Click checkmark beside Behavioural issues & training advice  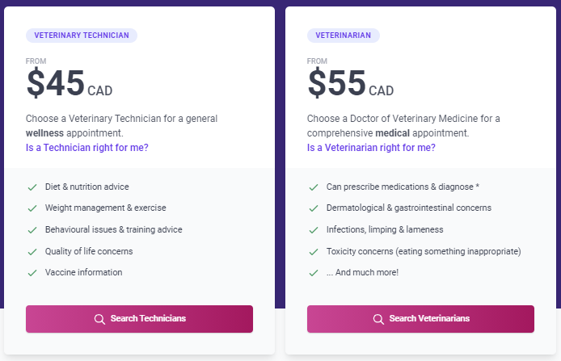click(x=32, y=230)
